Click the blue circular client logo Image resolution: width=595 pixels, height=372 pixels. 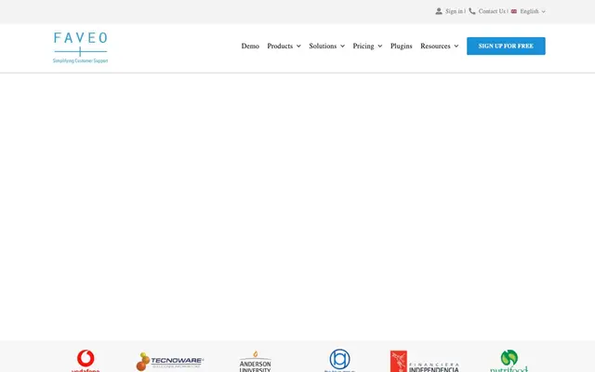click(x=339, y=360)
